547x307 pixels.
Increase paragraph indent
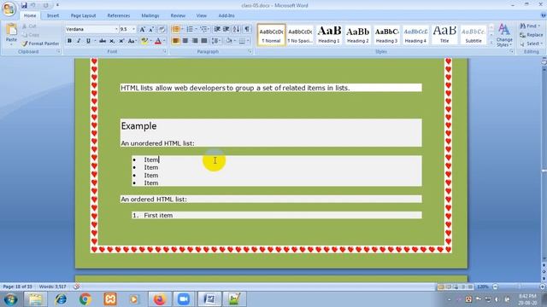point(226,29)
